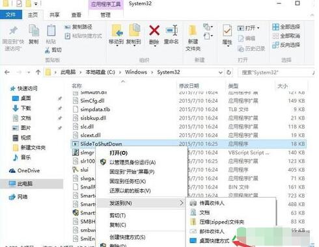Image resolution: width=319 pixels, height=247 pixels.
Task: Click Edit in the Open group
Action: (x=247, y=38)
